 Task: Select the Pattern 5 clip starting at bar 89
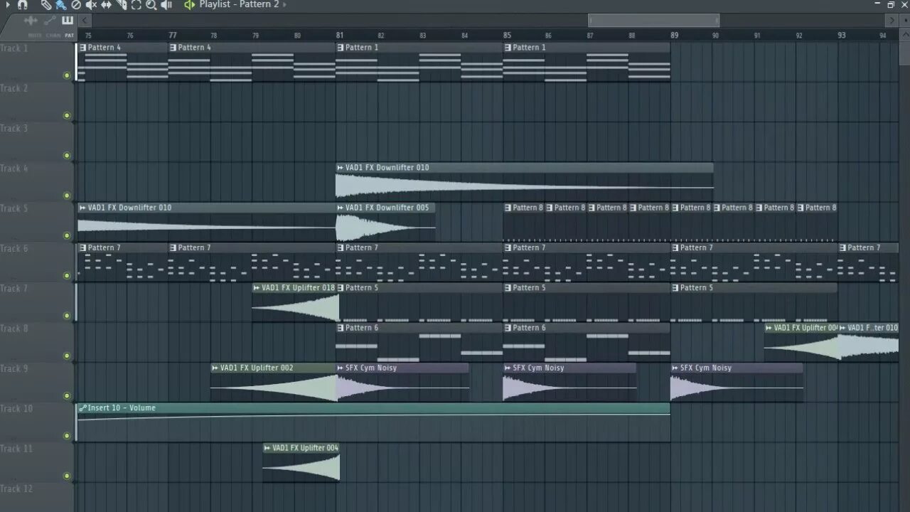pyautogui.click(x=754, y=302)
